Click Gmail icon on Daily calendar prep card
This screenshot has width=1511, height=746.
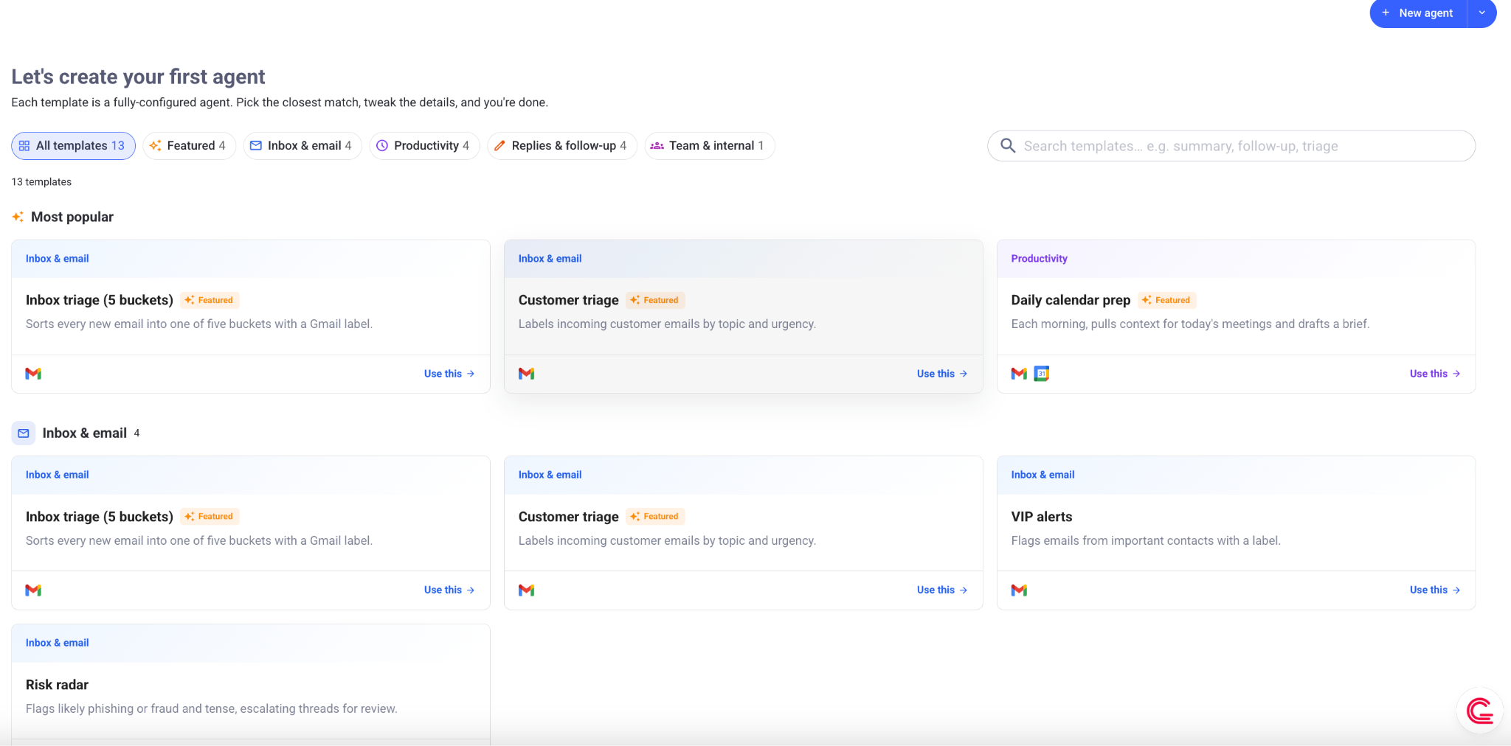(1019, 374)
